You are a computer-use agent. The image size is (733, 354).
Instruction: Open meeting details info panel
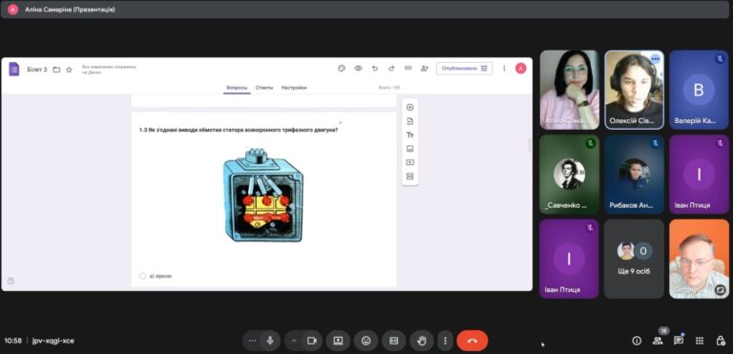click(x=637, y=341)
